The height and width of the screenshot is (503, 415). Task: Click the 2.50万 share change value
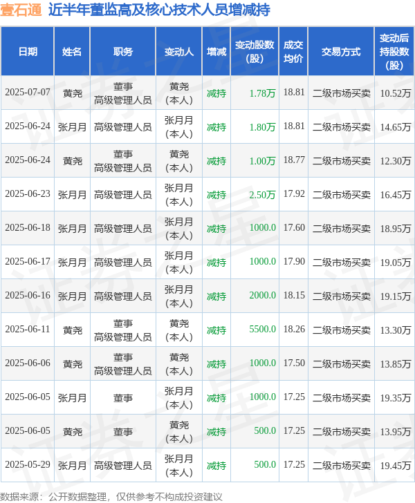click(262, 195)
